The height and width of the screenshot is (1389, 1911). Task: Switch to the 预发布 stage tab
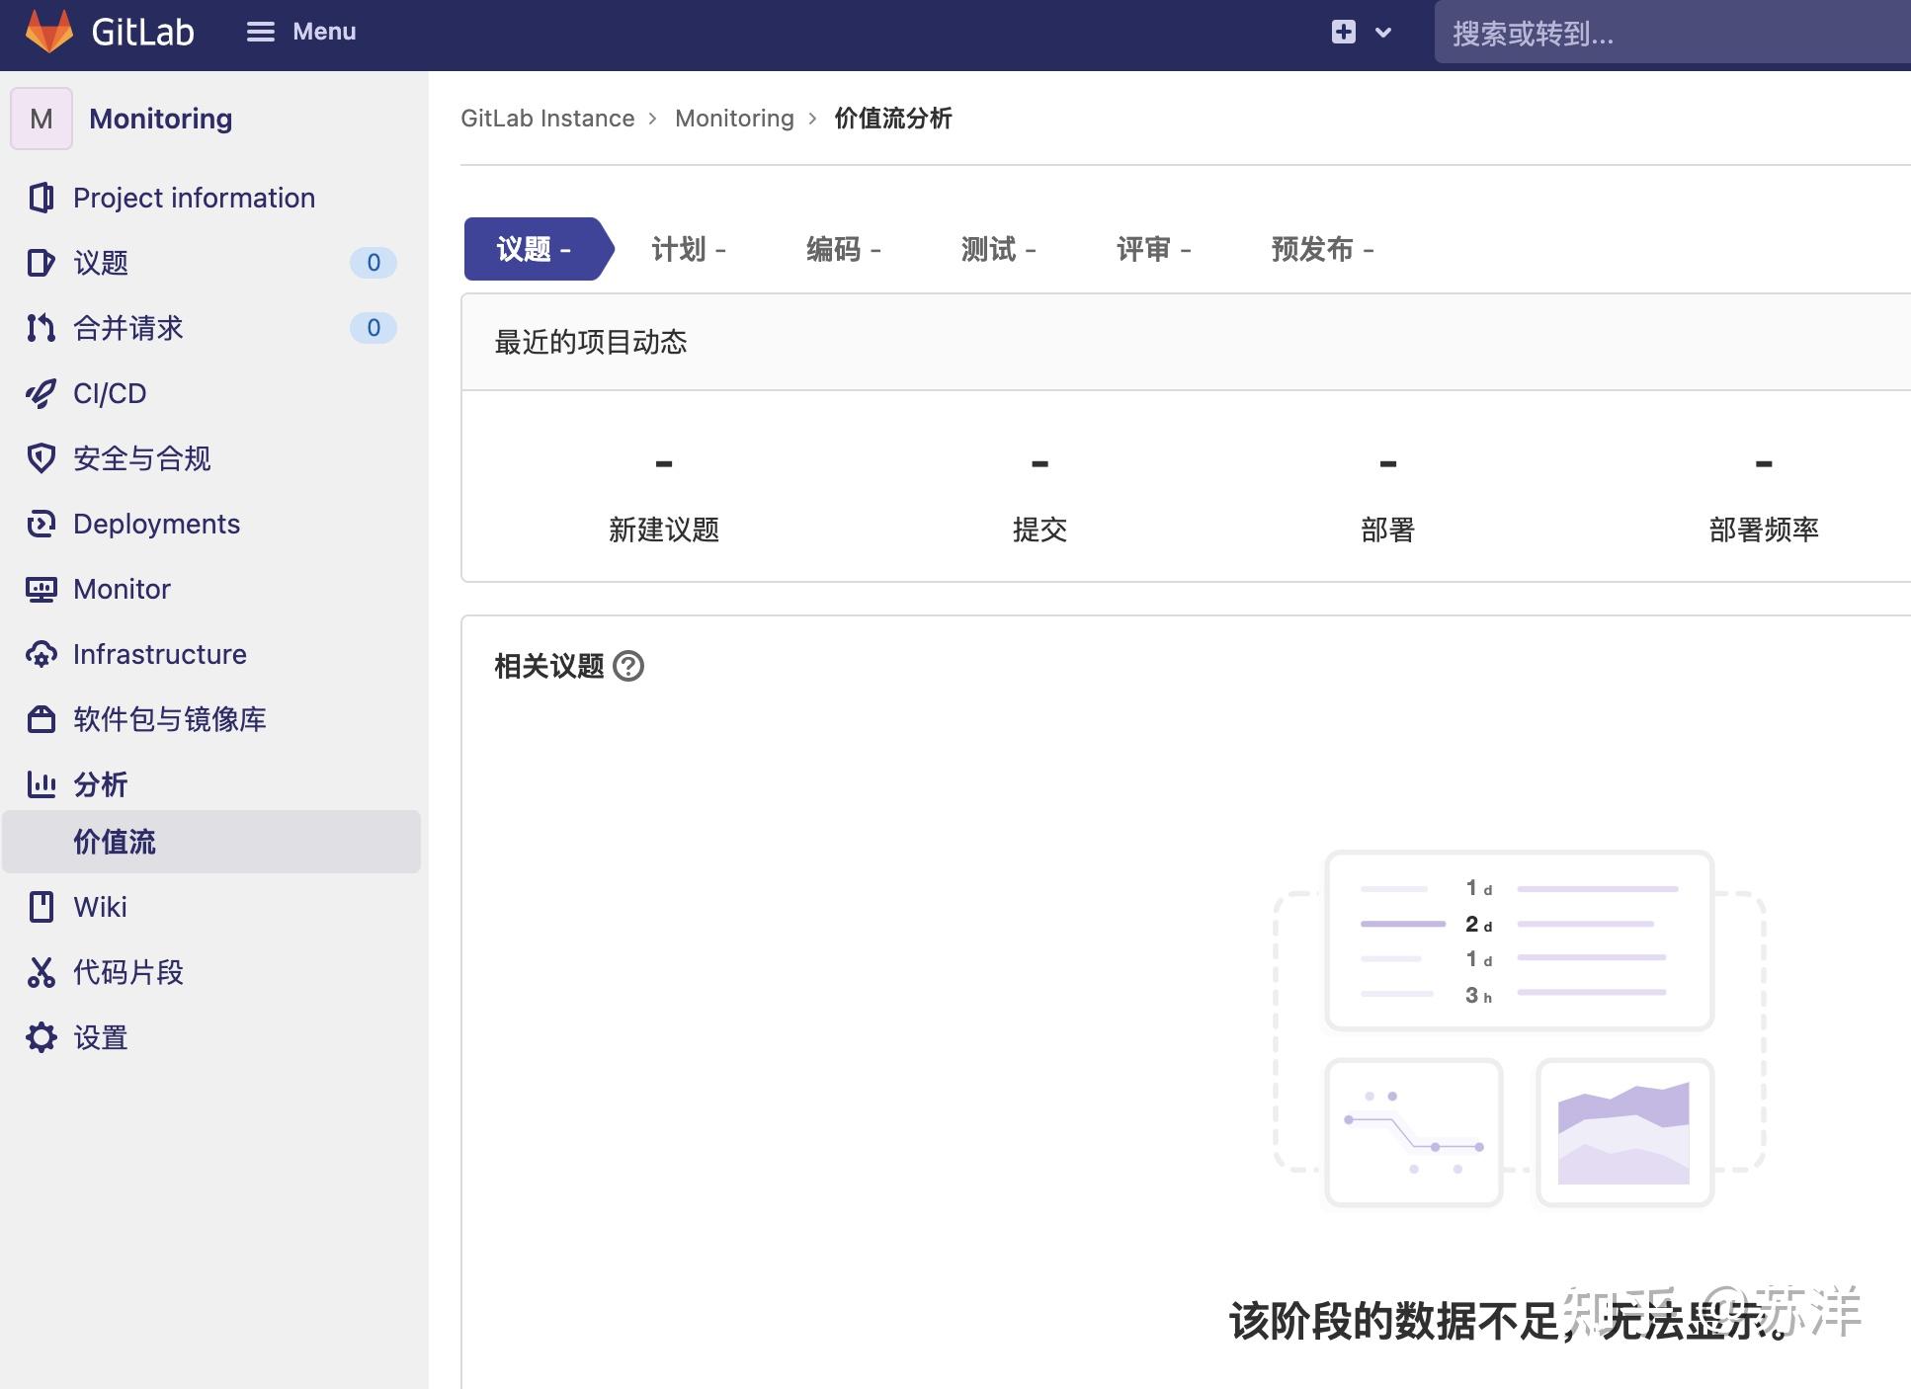[x=1322, y=249]
